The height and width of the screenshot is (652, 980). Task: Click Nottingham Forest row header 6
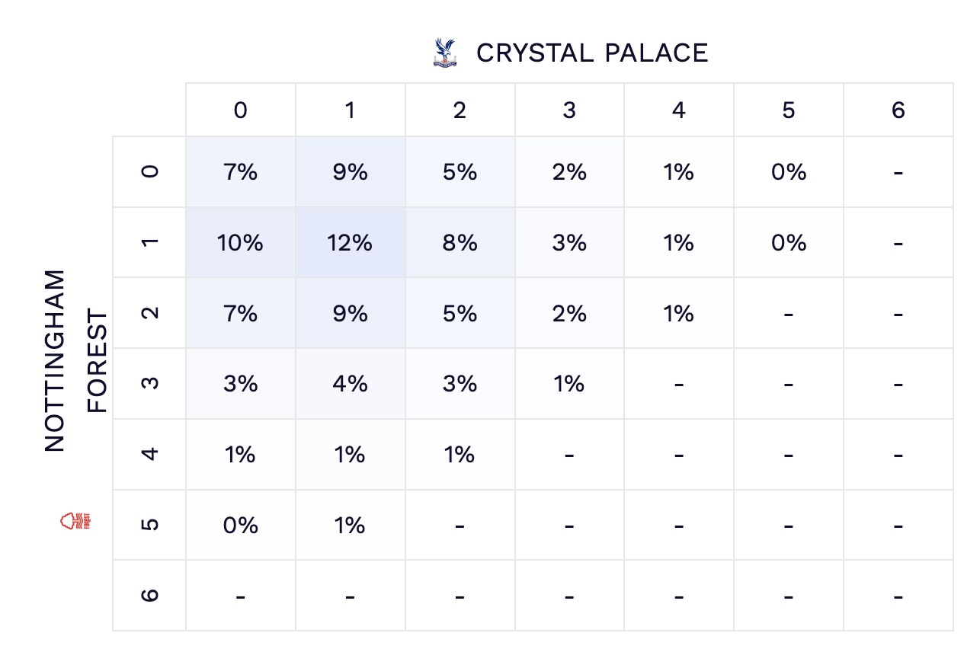[150, 595]
